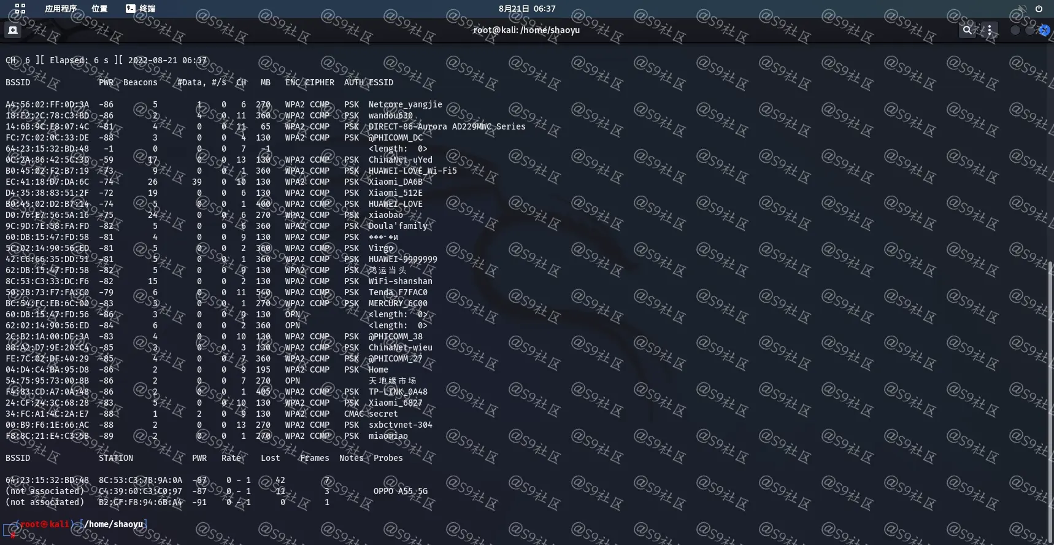The width and height of the screenshot is (1054, 545).
Task: Open the 终端 app menu
Action: (140, 9)
